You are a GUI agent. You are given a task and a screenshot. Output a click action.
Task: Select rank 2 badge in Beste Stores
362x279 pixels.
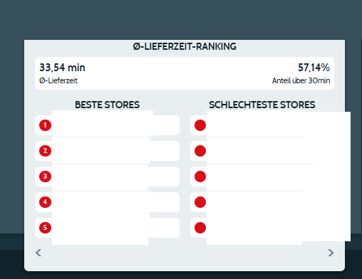(x=45, y=151)
